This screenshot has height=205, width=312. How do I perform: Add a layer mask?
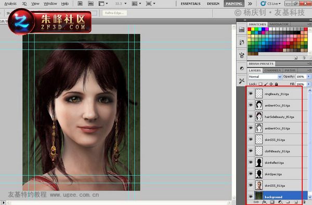click(x=272, y=202)
